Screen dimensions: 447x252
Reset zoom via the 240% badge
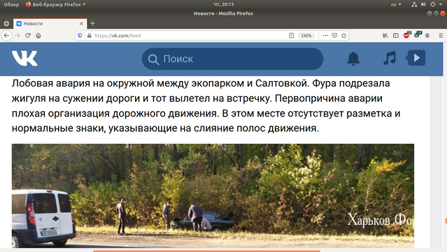click(306, 36)
